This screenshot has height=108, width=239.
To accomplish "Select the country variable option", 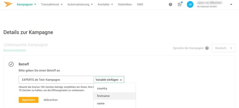I will coord(115,88).
